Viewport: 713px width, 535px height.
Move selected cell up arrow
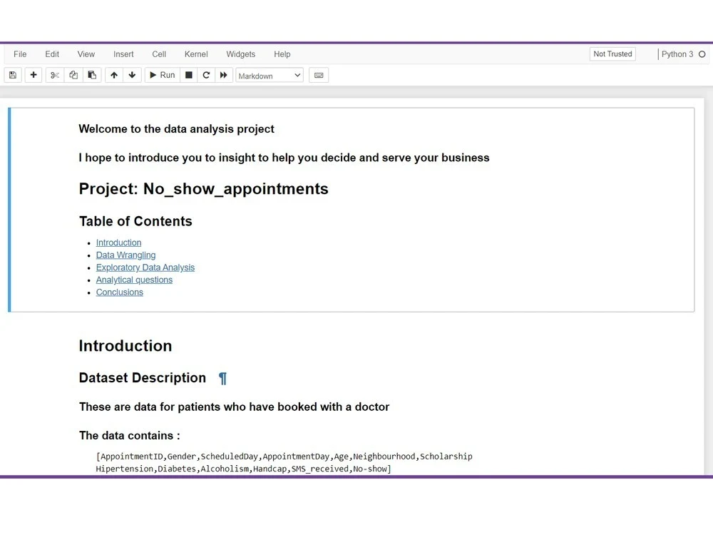tap(114, 75)
